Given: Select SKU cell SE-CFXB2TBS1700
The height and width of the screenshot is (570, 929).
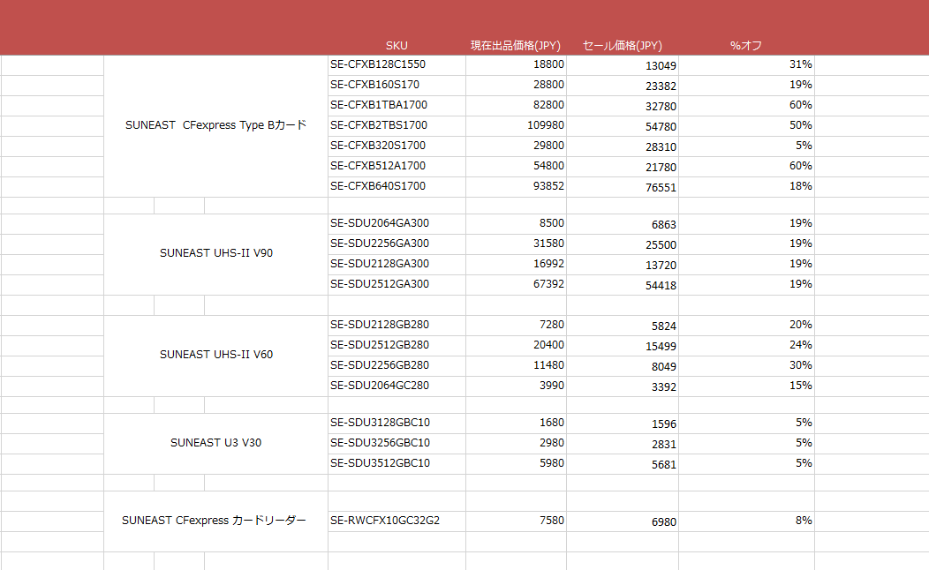Looking at the screenshot, I should pyautogui.click(x=397, y=126).
